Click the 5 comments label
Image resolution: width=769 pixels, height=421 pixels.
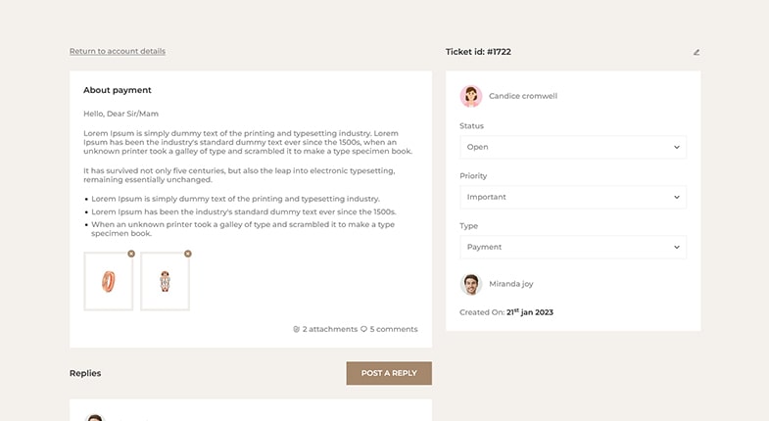(x=394, y=329)
